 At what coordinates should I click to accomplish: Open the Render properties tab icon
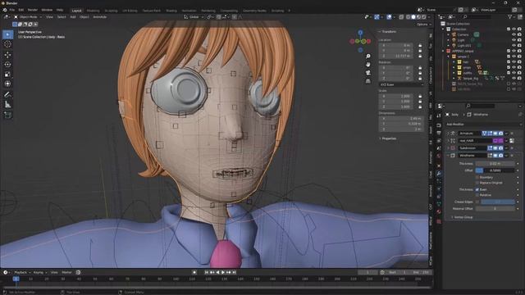pos(439,125)
